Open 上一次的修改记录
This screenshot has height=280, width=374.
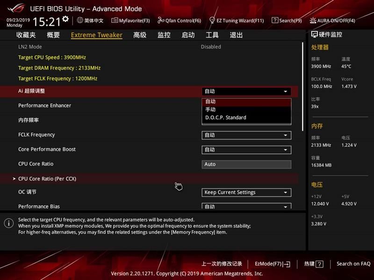(x=222, y=264)
